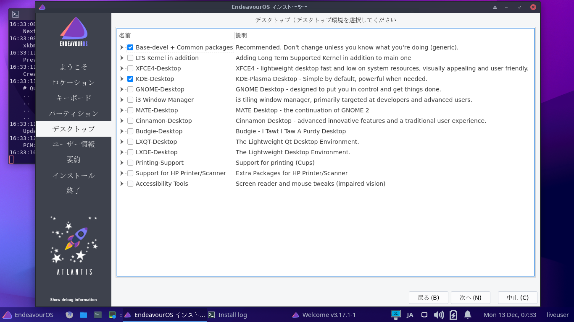Viewport: 574px width, 322px height.
Task: Click Show debug information link
Action: pyautogui.click(x=74, y=300)
